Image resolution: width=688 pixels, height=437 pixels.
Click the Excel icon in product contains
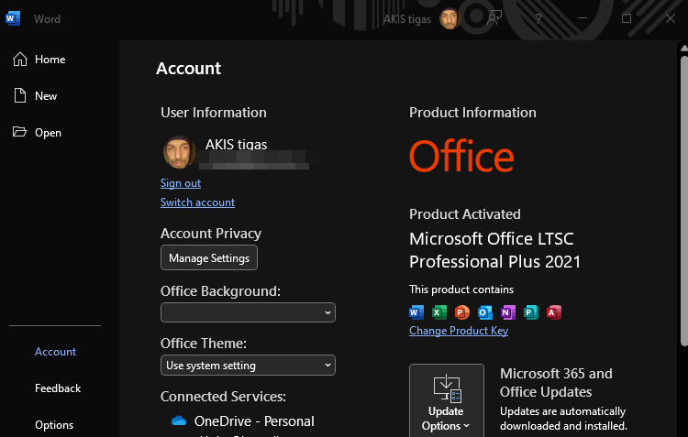438,312
